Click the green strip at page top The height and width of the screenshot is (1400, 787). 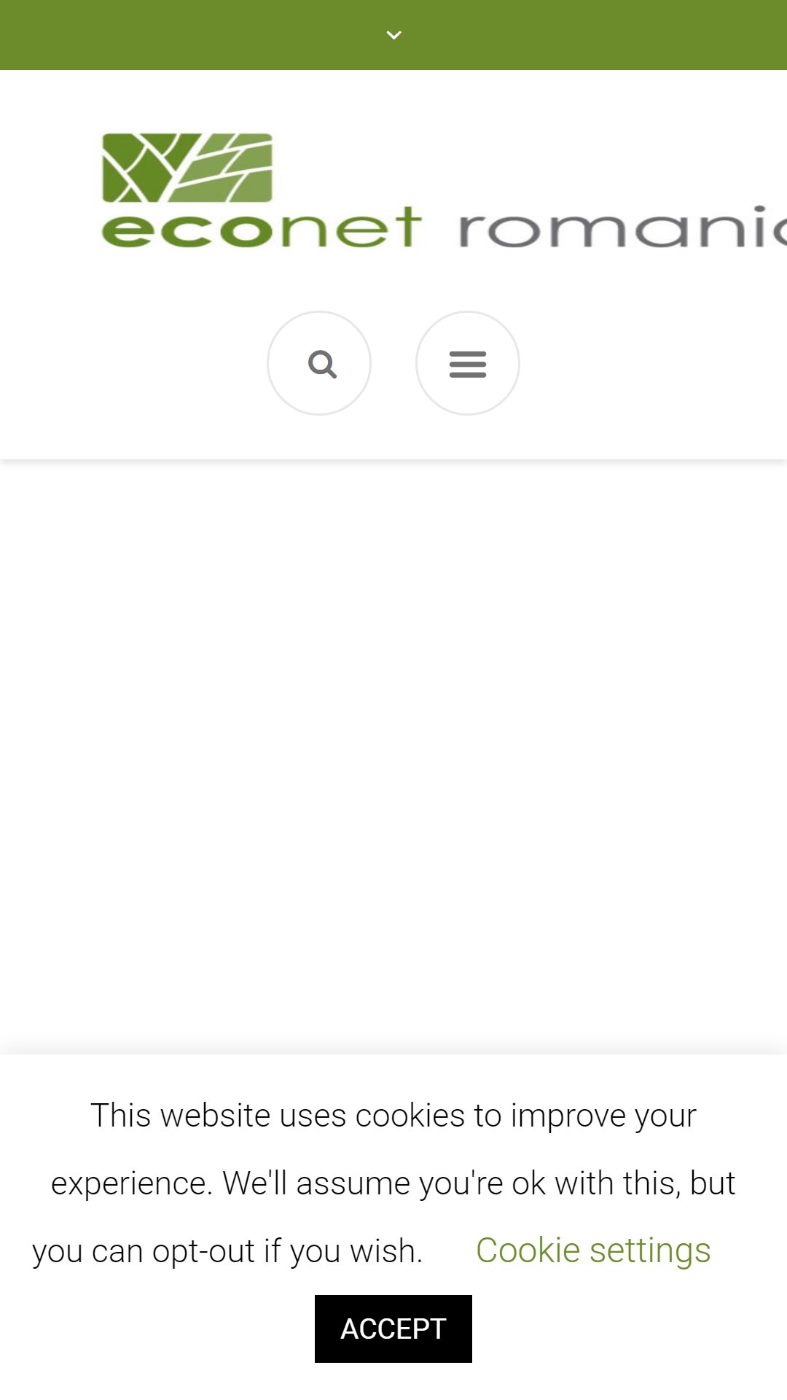[x=393, y=35]
